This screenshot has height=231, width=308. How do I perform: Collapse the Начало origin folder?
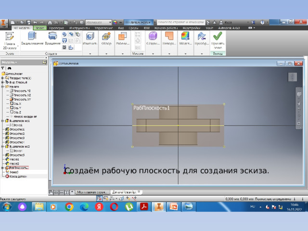(3, 87)
